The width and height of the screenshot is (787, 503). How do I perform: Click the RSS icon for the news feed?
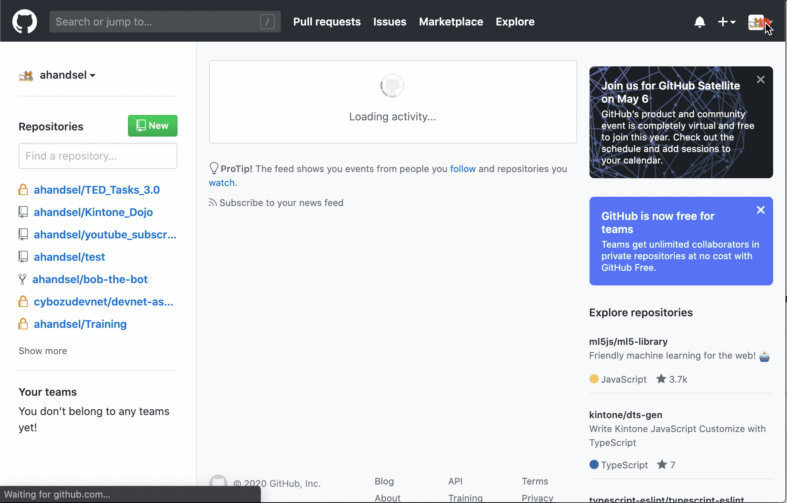click(213, 203)
